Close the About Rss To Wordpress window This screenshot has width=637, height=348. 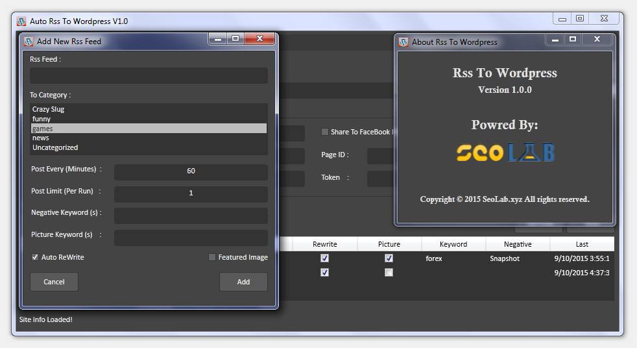coord(597,40)
